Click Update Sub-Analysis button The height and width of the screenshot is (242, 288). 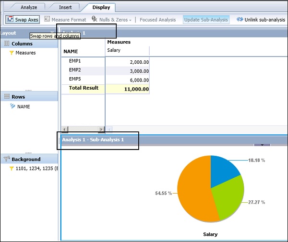(206, 20)
